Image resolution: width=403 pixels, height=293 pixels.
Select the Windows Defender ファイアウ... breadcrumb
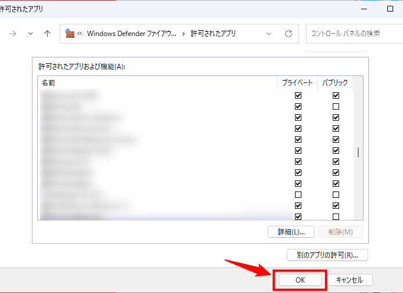[x=132, y=34]
